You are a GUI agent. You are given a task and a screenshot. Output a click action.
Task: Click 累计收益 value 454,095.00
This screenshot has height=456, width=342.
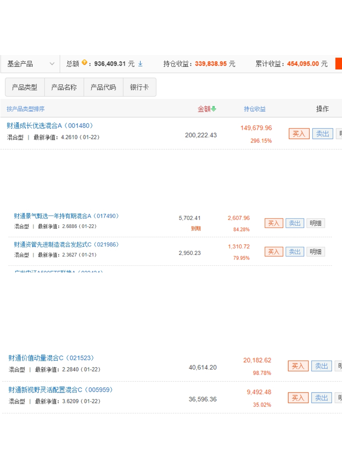303,64
